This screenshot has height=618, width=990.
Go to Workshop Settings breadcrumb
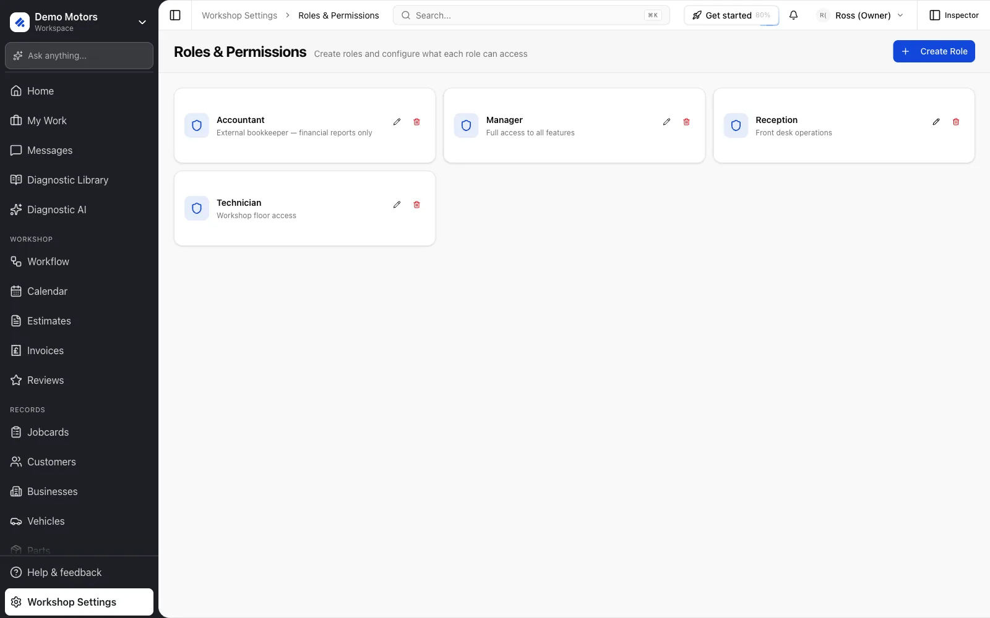(239, 15)
